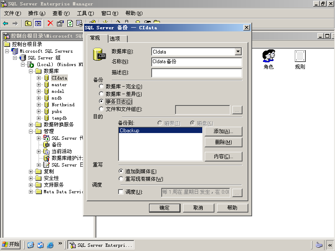335x251 pixels.
Task: Collapse the 管理 tree node
Action: [x=31, y=131]
